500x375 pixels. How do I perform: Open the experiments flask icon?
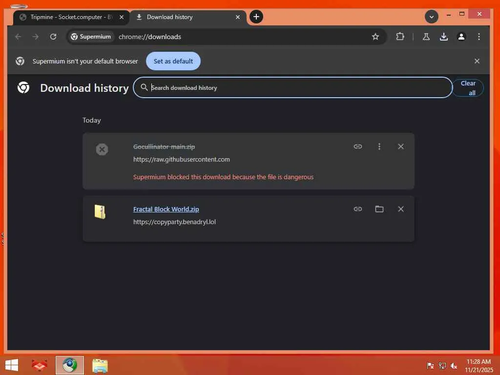click(x=426, y=37)
